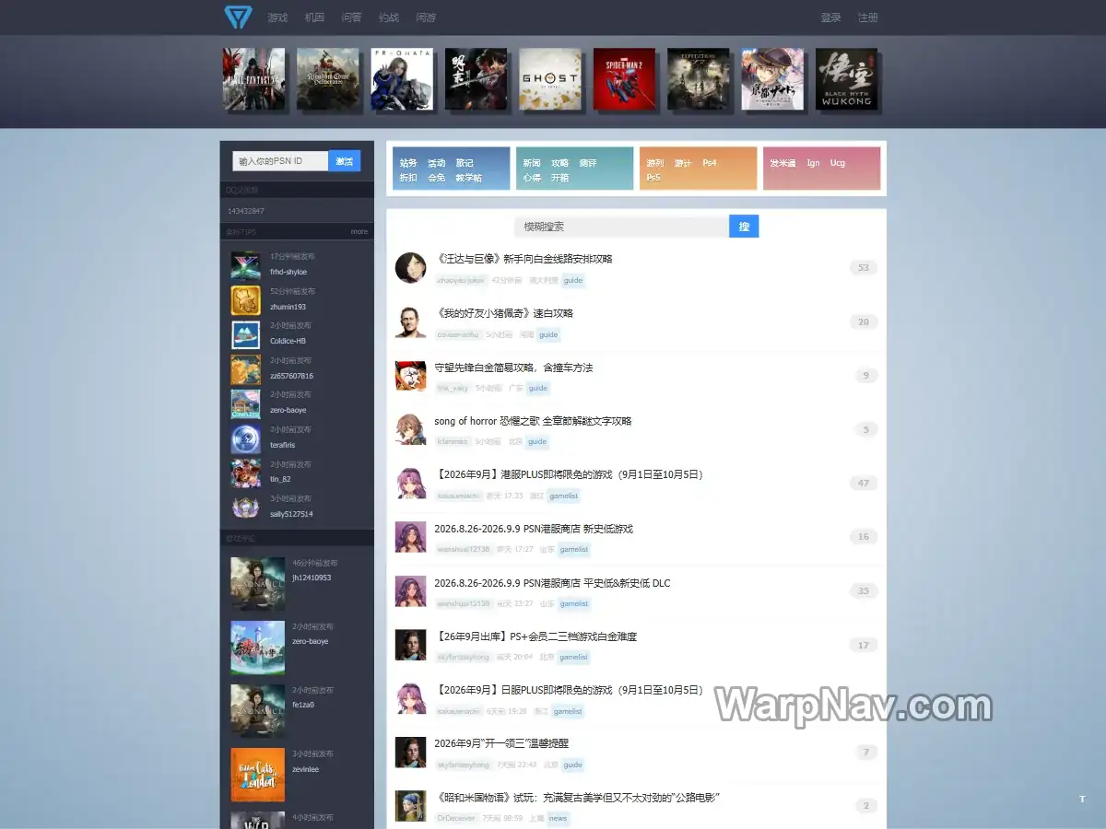Select the 折扣 category link

(408, 178)
